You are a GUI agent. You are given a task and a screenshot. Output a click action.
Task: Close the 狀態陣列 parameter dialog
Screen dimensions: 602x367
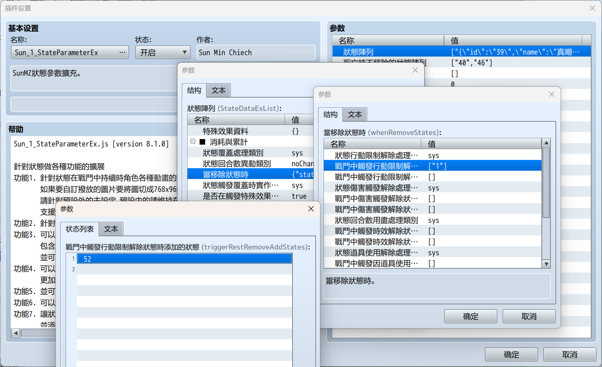415,70
